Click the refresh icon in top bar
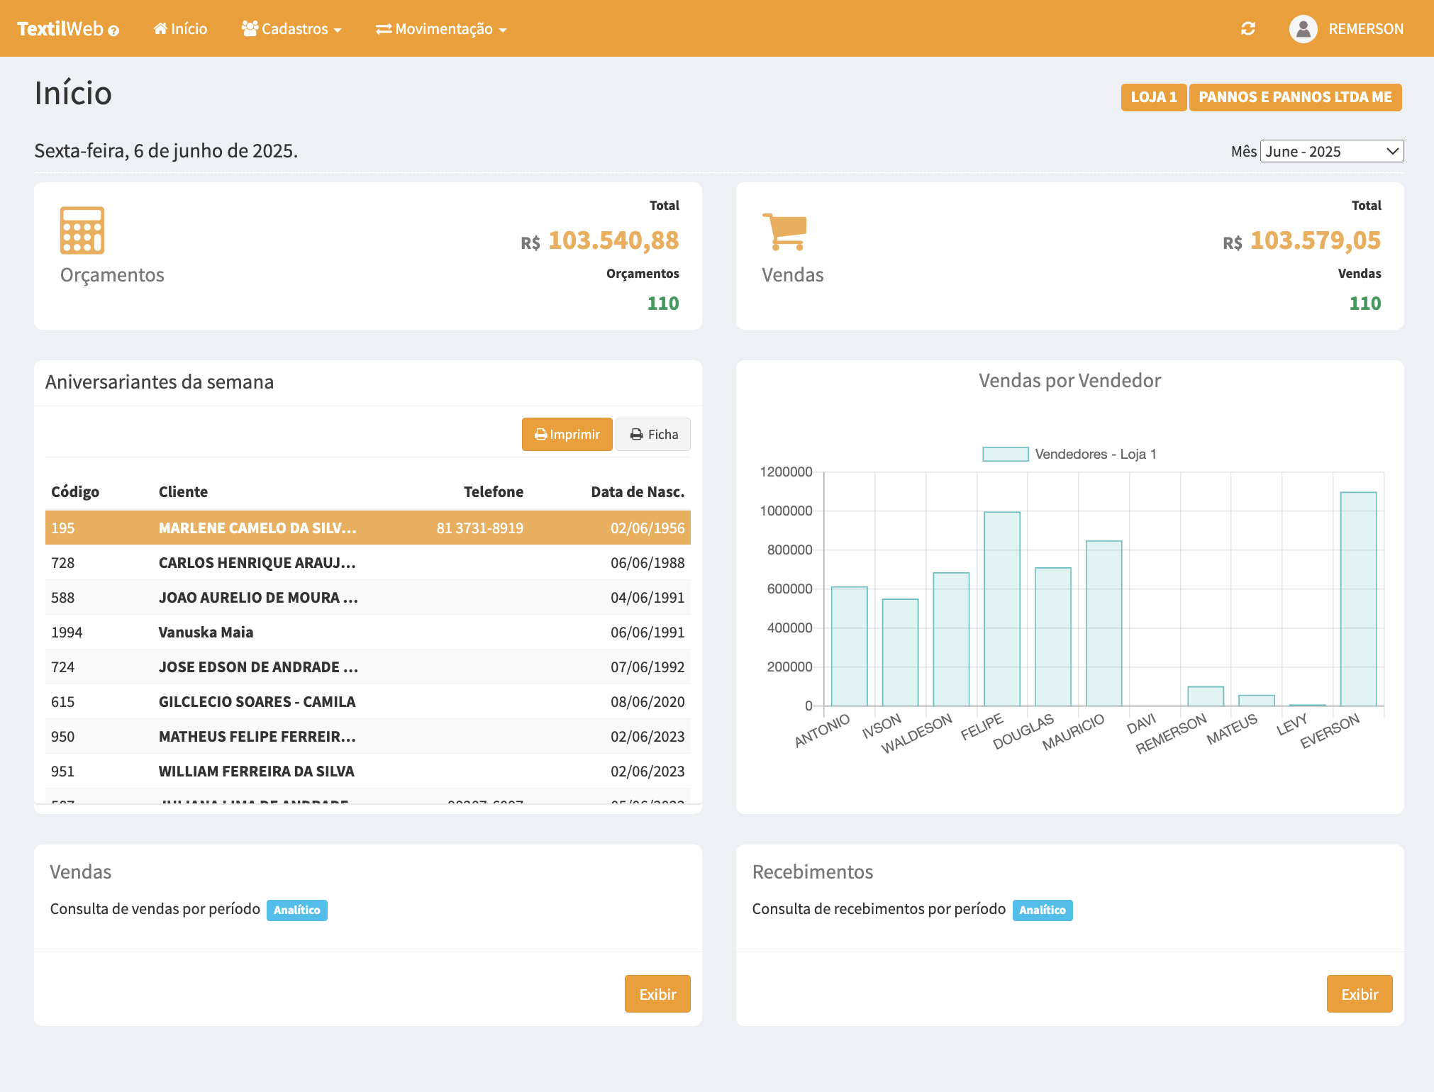Screen dimensions: 1434x1092 click(1248, 28)
